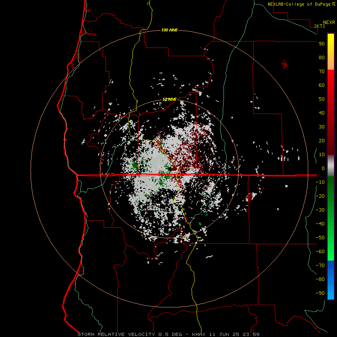Image resolution: width=337 pixels, height=337 pixels.
Task: Click the -10 value on the velocity scale
Action: [x=320, y=182]
